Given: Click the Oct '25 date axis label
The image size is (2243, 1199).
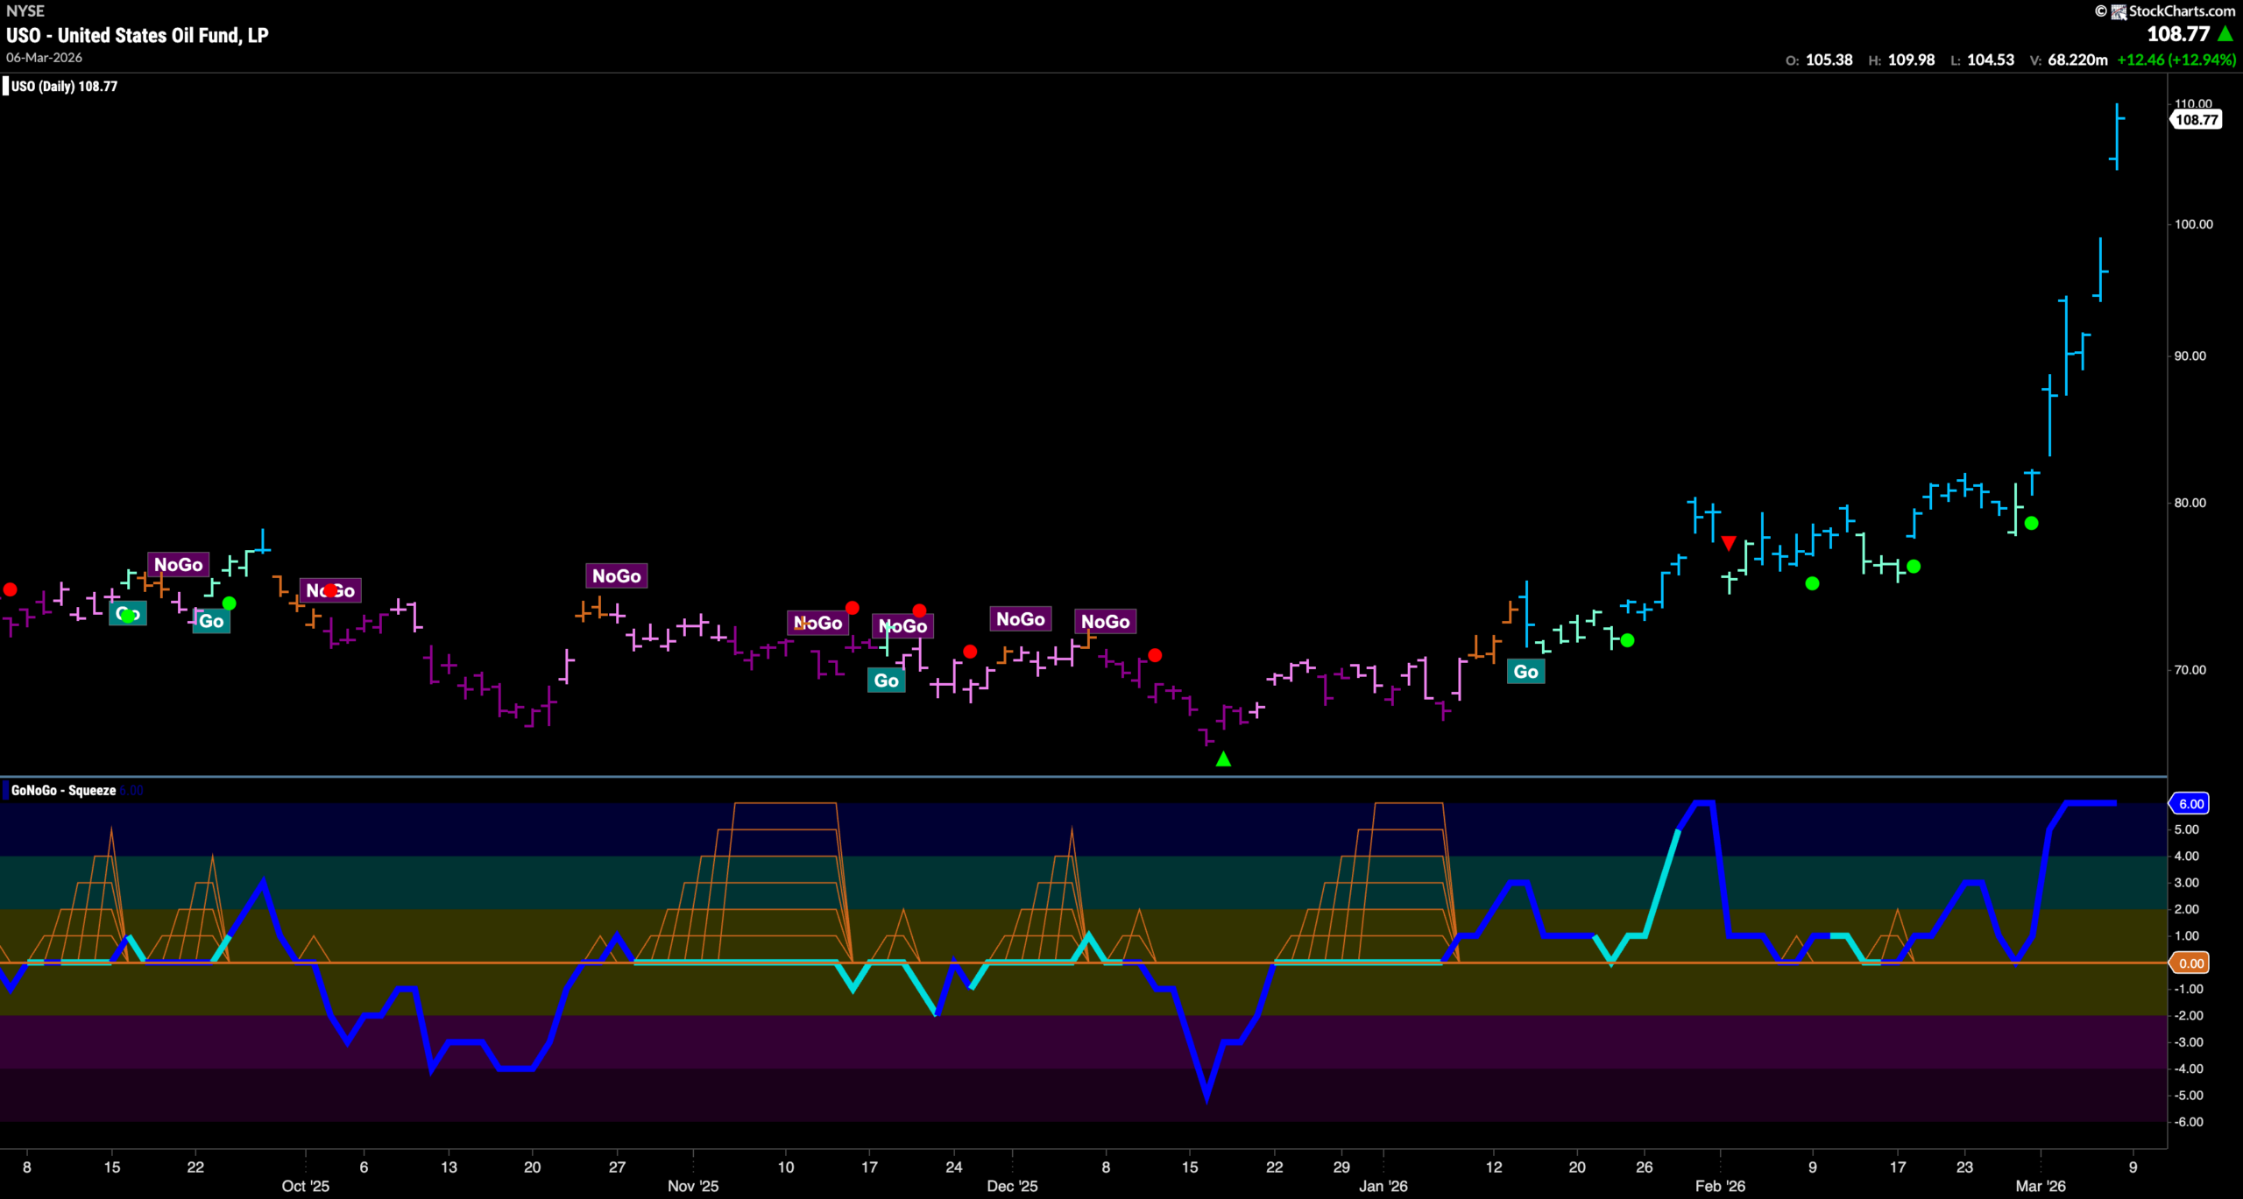Looking at the screenshot, I should coord(306,1186).
